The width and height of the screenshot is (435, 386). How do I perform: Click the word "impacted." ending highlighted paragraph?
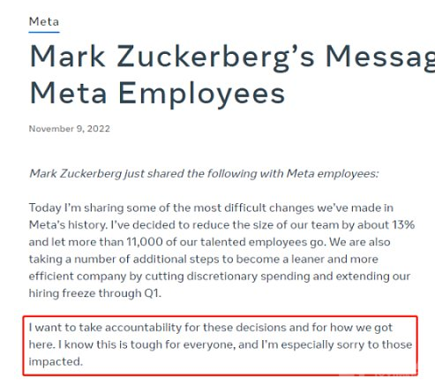point(56,362)
